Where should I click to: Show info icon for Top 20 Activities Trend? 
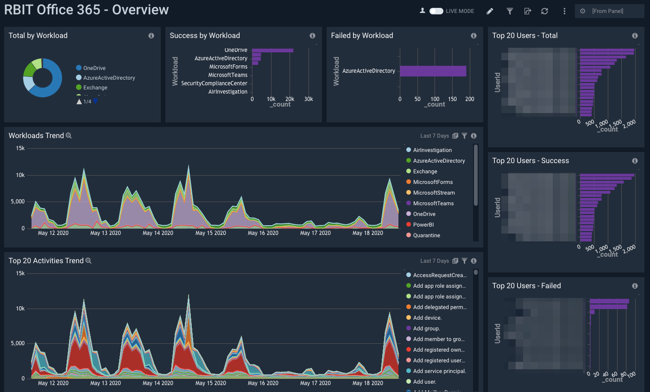(x=473, y=261)
